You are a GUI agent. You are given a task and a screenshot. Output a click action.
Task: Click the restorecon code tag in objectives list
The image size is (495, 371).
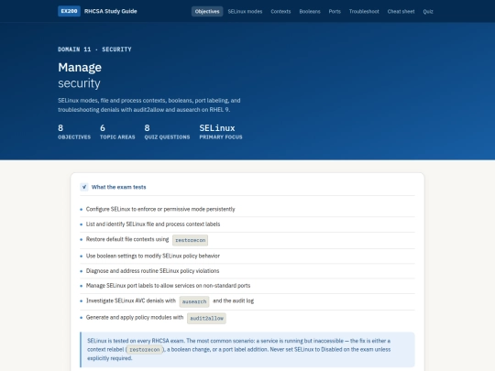coord(190,240)
